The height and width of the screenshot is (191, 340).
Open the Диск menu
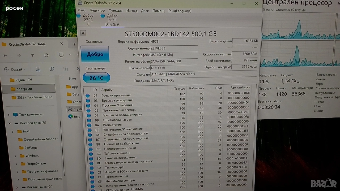click(145, 11)
